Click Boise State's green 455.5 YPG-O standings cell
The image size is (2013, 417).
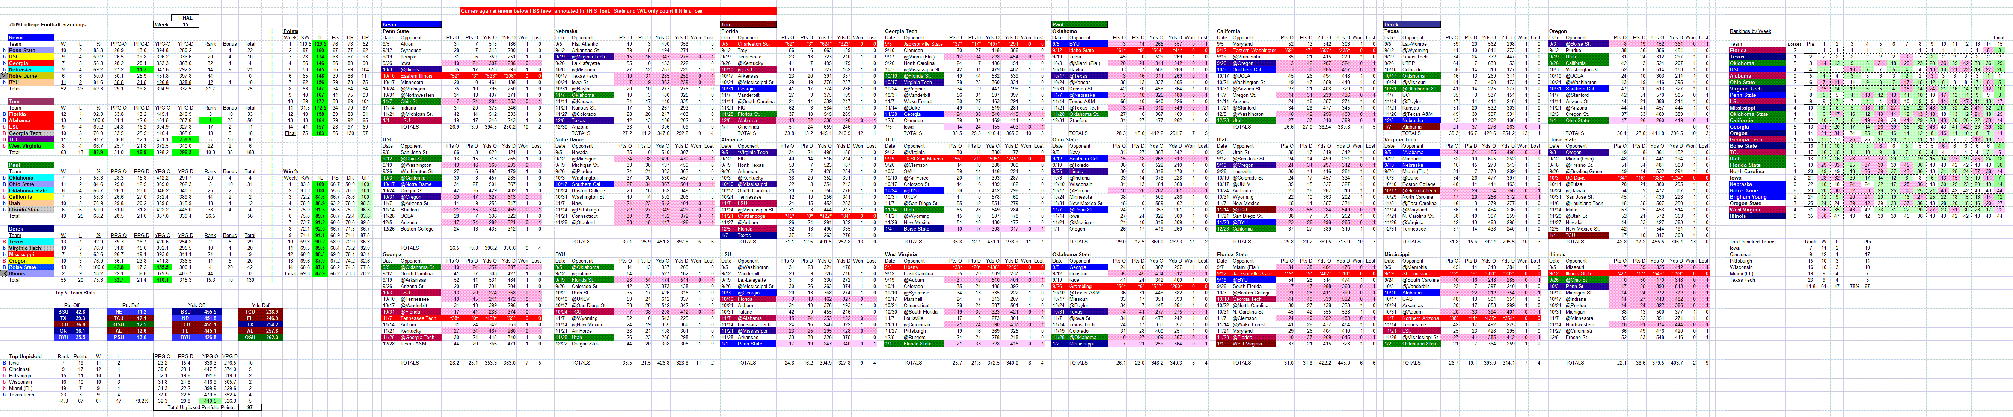point(163,267)
